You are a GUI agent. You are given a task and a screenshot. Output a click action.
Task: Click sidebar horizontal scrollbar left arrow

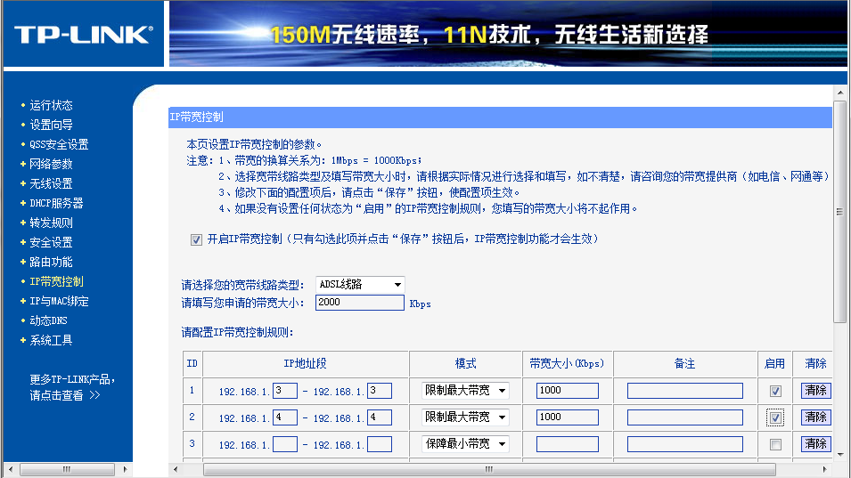[x=11, y=469]
